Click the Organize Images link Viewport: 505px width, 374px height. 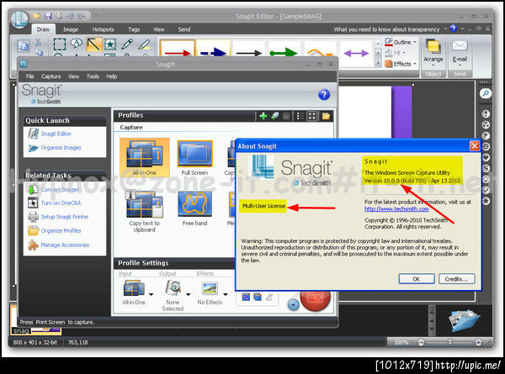(x=61, y=148)
